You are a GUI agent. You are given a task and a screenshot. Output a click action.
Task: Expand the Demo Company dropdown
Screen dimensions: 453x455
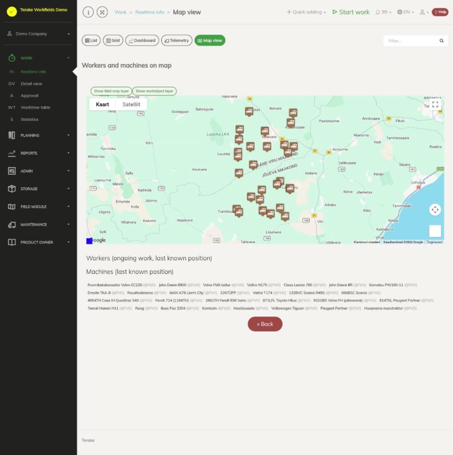pyautogui.click(x=39, y=34)
